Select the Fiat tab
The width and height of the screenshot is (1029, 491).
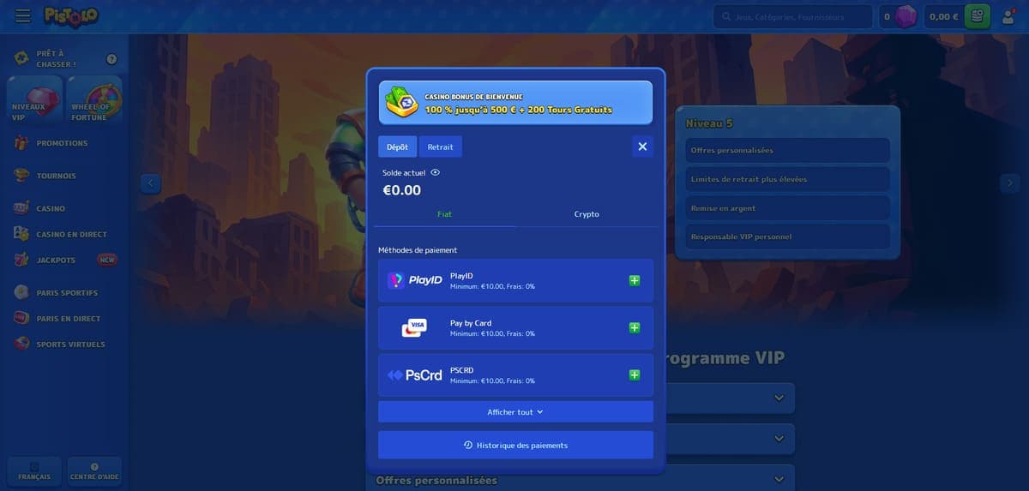(x=444, y=214)
